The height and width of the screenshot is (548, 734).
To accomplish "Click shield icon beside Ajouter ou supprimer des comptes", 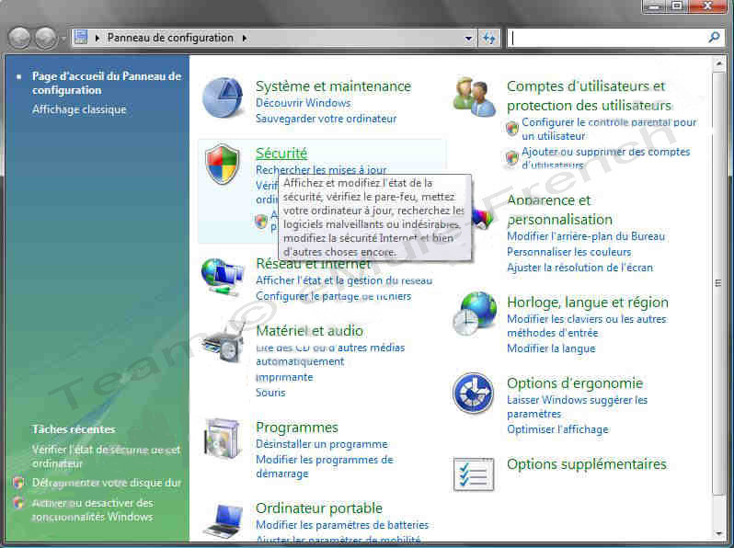I will tap(512, 158).
